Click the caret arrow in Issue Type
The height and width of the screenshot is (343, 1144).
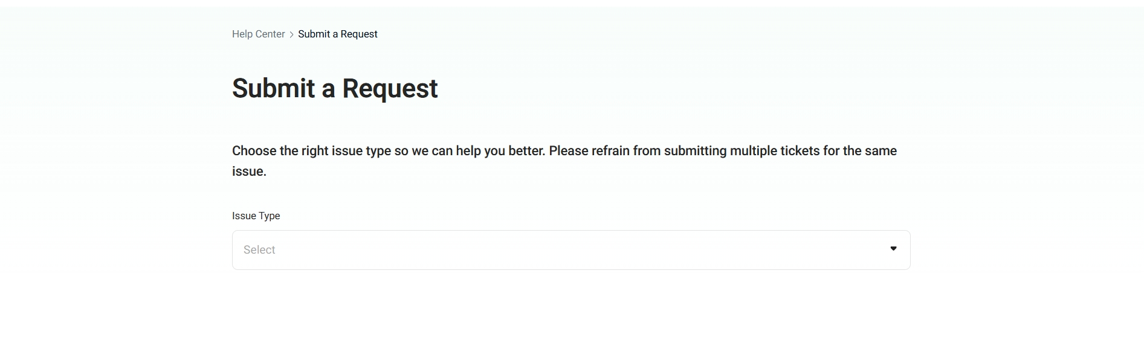coord(893,249)
